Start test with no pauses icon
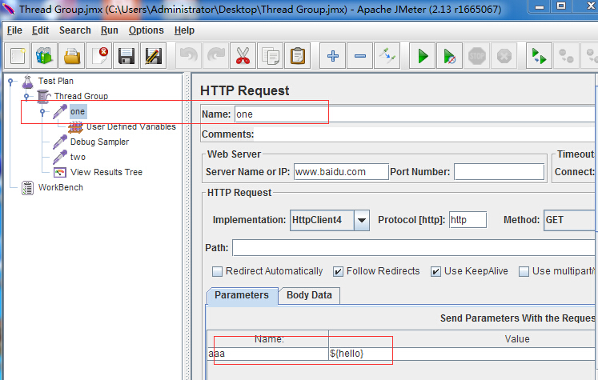The image size is (598, 380). click(450, 56)
